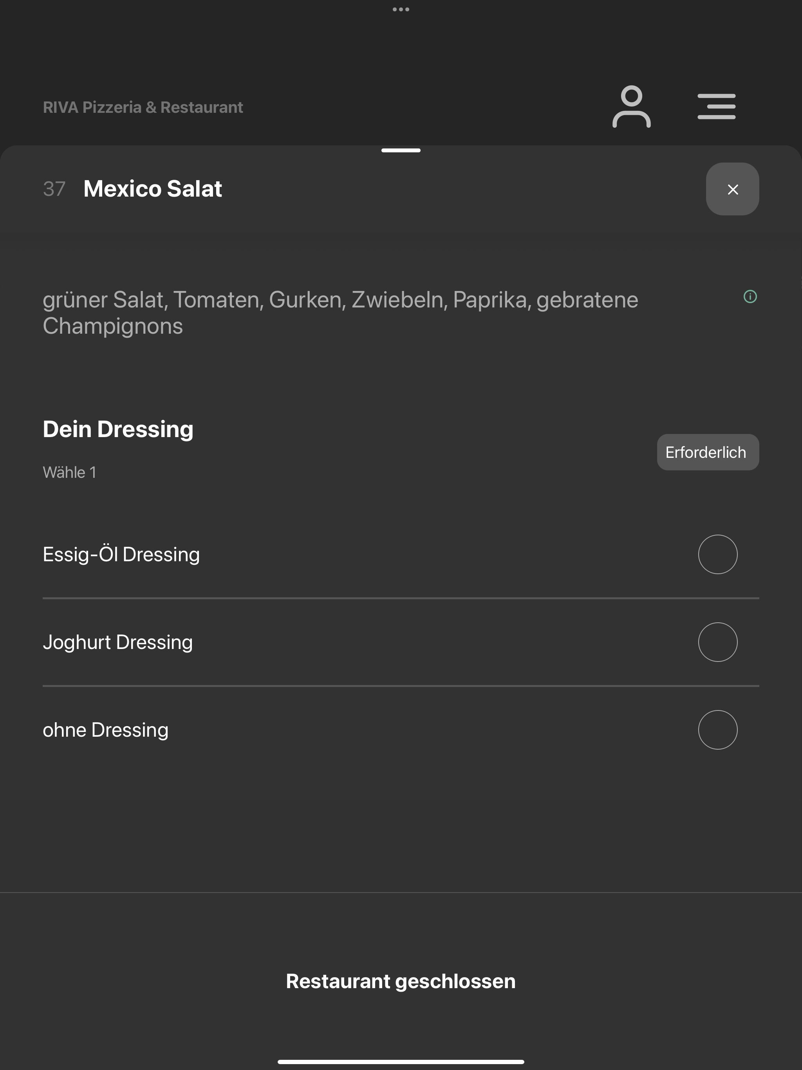Select Essig-Öl Dressing radio button
This screenshot has height=1070, width=802.
coord(717,554)
